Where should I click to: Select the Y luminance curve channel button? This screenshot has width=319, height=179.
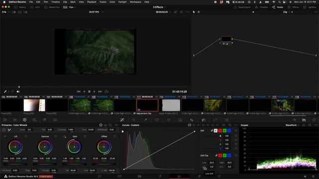pos(216,130)
